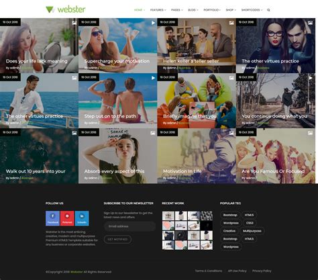Select the Multipurpose popular tag
Image resolution: width=318 pixels, height=280 pixels.
(252, 231)
